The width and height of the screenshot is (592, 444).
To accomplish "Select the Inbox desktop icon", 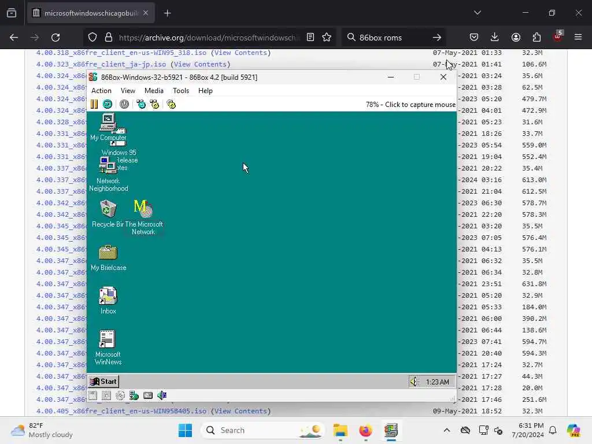I will coord(108,301).
